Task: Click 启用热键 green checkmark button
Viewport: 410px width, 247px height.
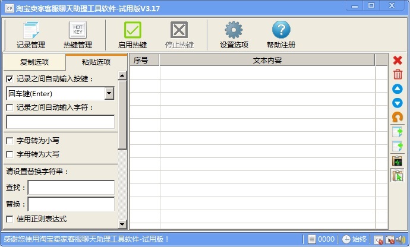Action: 133,35
